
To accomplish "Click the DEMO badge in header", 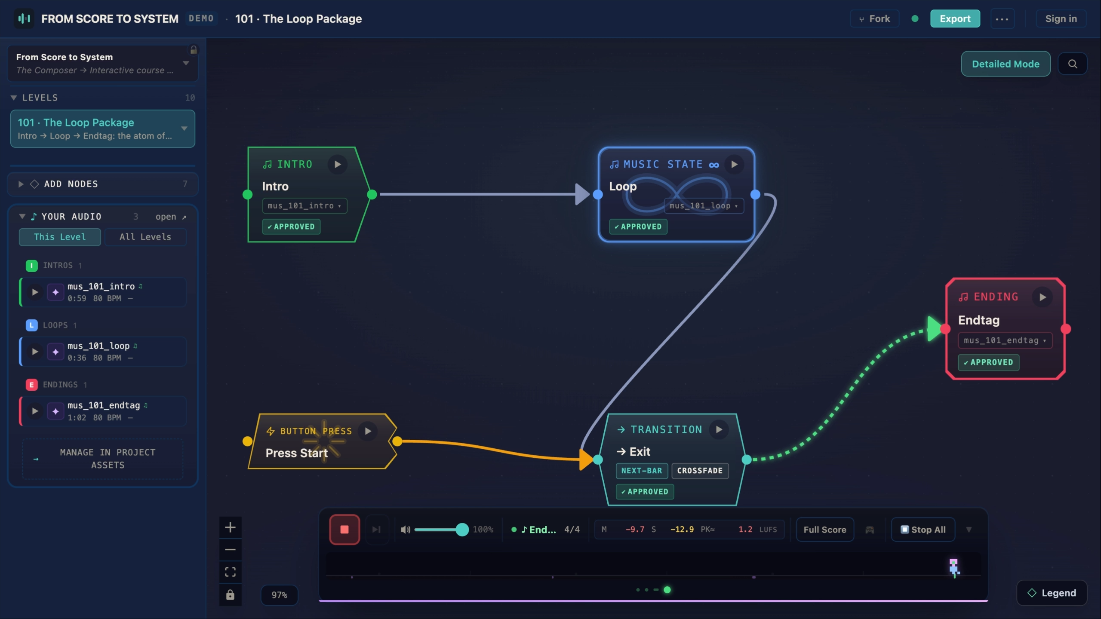I will point(201,18).
